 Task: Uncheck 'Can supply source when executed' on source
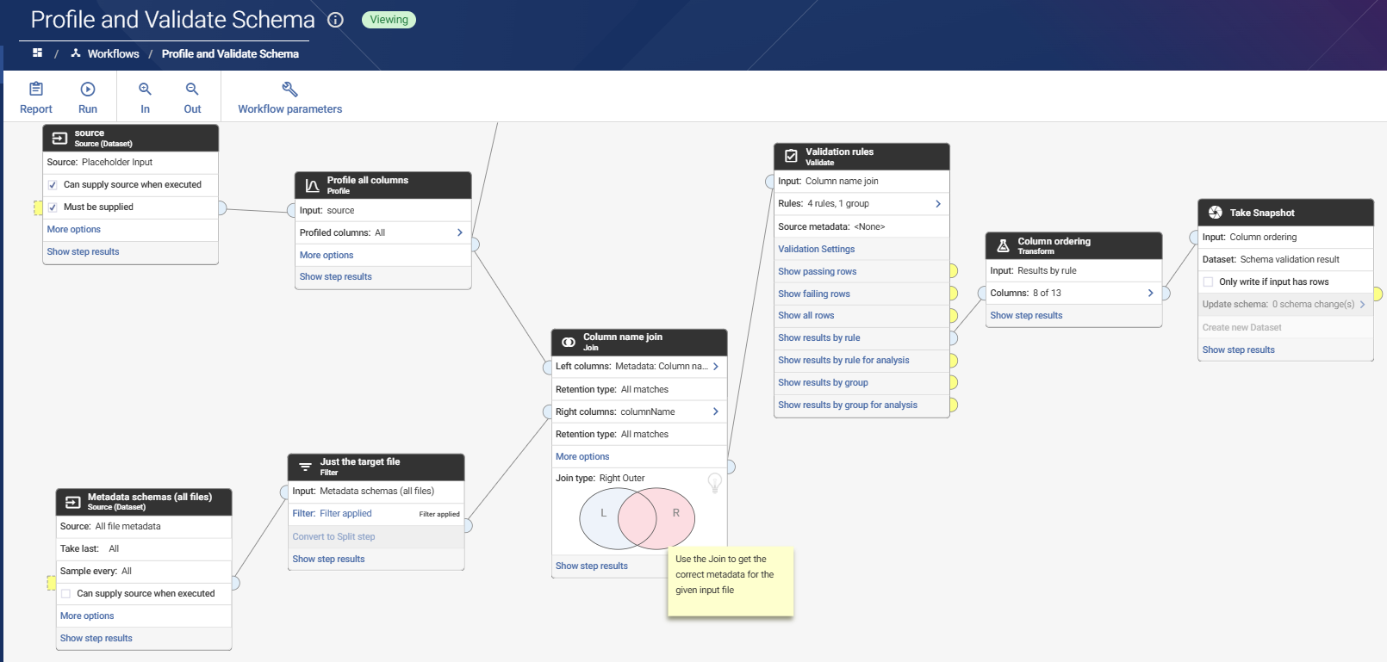pos(53,185)
